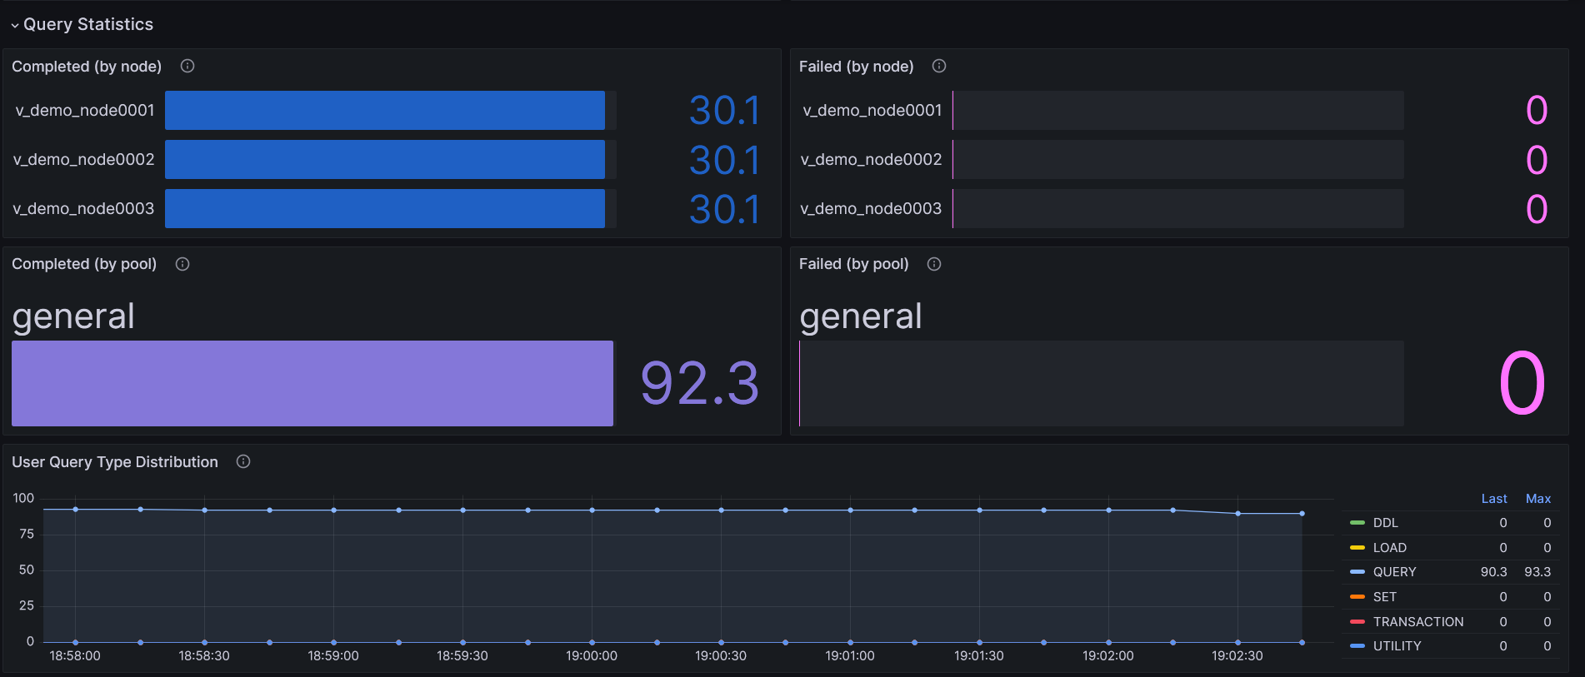The height and width of the screenshot is (677, 1585).
Task: Open User Query Type Distribution panel menu
Action: click(x=115, y=462)
